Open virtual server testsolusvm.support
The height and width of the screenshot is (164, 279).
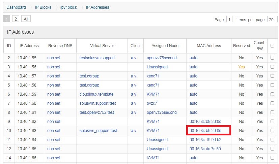[x=97, y=58]
